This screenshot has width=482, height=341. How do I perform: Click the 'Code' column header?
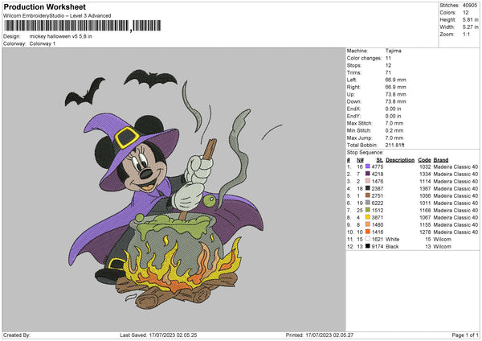coord(424,160)
